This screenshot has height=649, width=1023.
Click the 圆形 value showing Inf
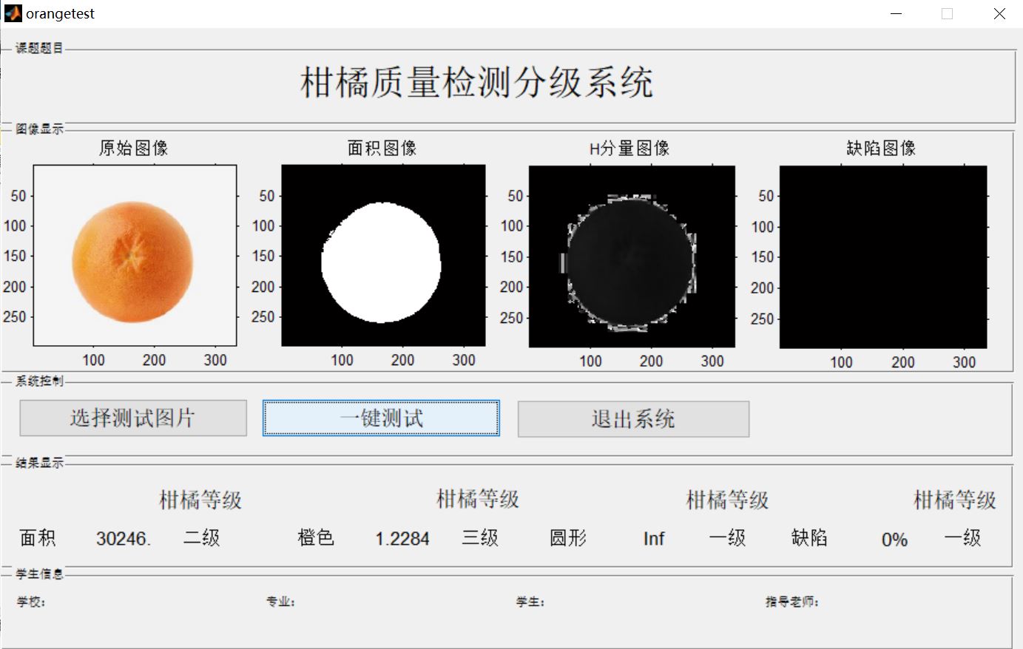(653, 539)
